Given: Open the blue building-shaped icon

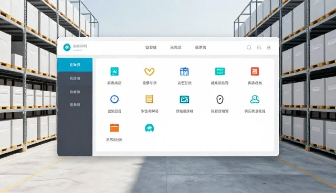Looking at the screenshot, I should pos(184,71).
